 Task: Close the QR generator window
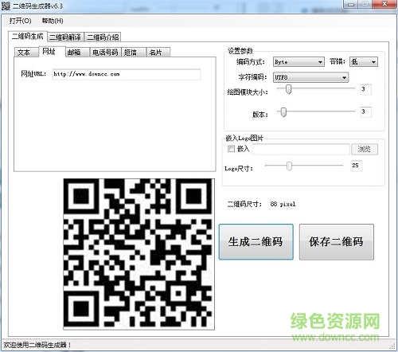(x=384, y=4)
